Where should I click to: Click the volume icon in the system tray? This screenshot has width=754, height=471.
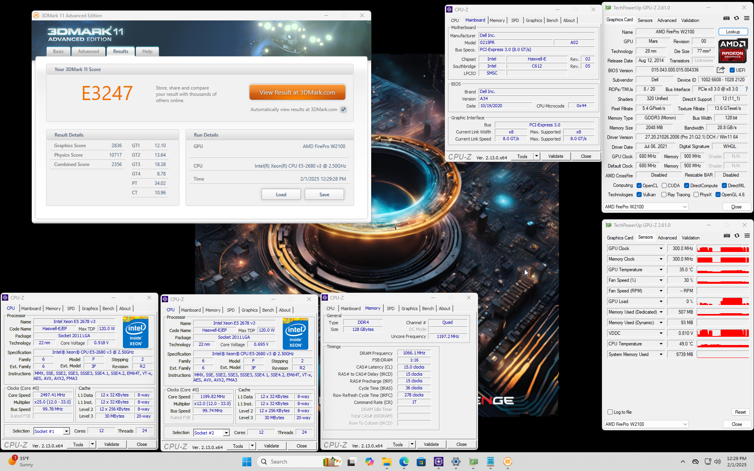pos(717,462)
